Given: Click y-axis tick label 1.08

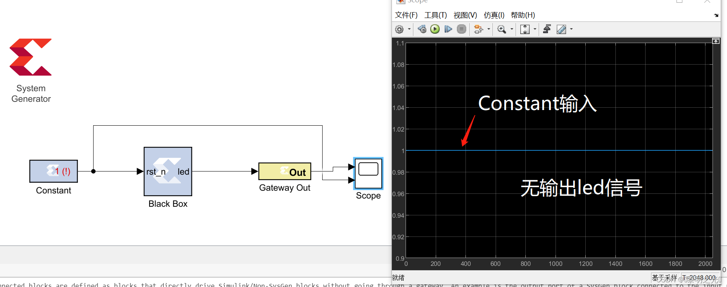Looking at the screenshot, I should pos(399,65).
